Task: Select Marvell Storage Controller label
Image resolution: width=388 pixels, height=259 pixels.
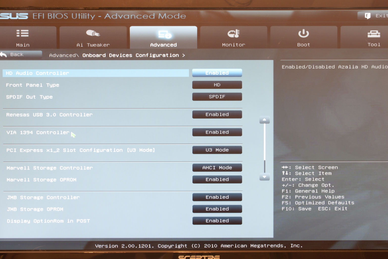Action: tap(50, 168)
